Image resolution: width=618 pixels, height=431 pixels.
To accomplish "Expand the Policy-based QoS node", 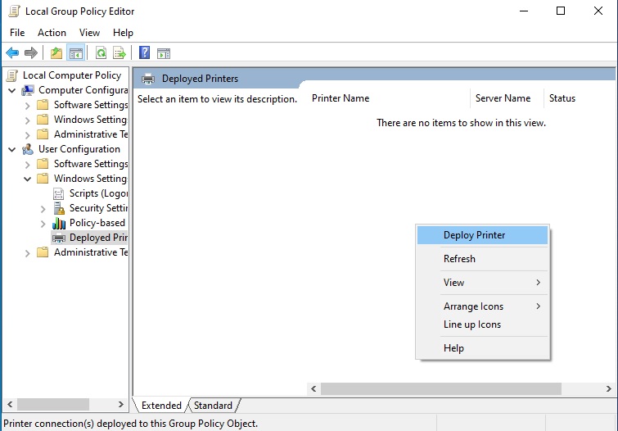I will pyautogui.click(x=43, y=224).
